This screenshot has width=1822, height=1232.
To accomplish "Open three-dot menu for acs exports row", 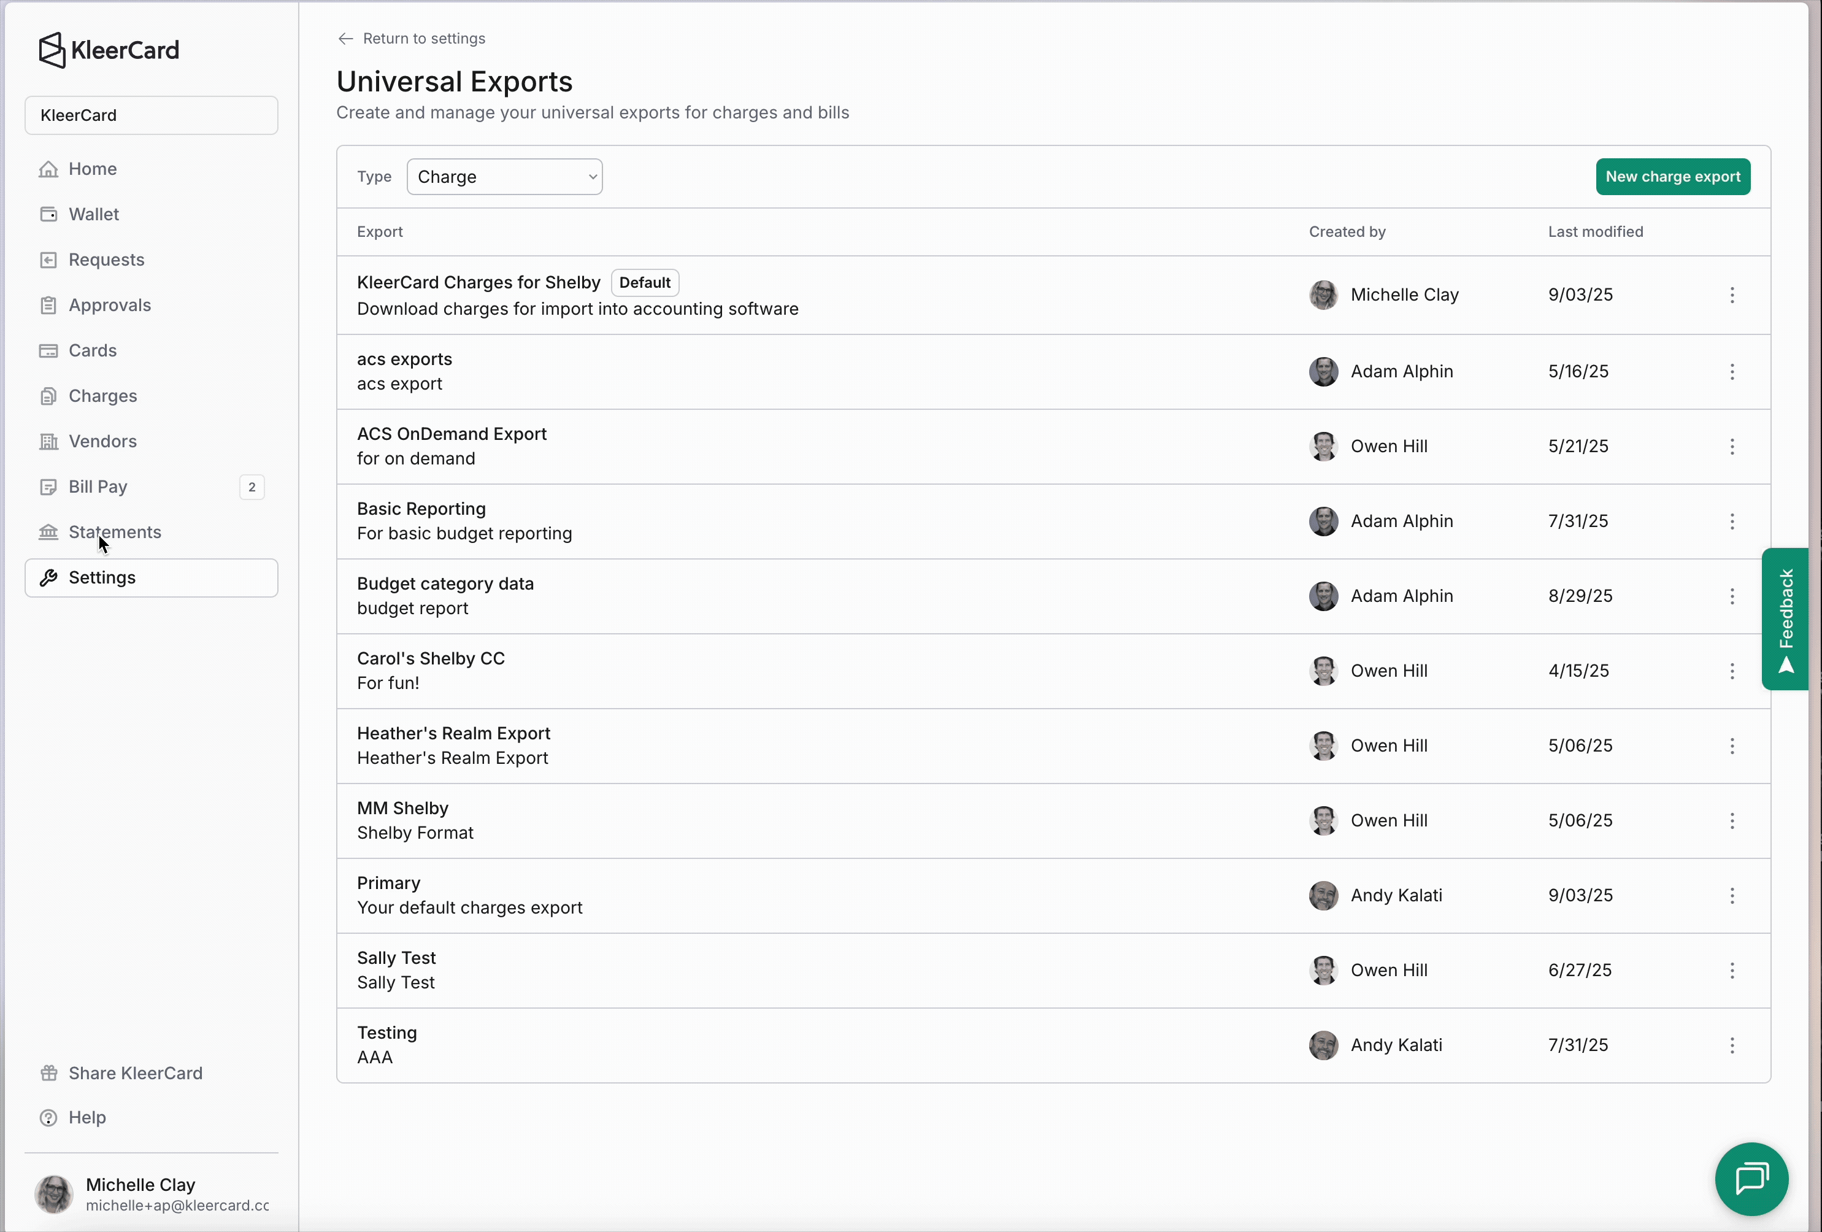I will [x=1732, y=372].
